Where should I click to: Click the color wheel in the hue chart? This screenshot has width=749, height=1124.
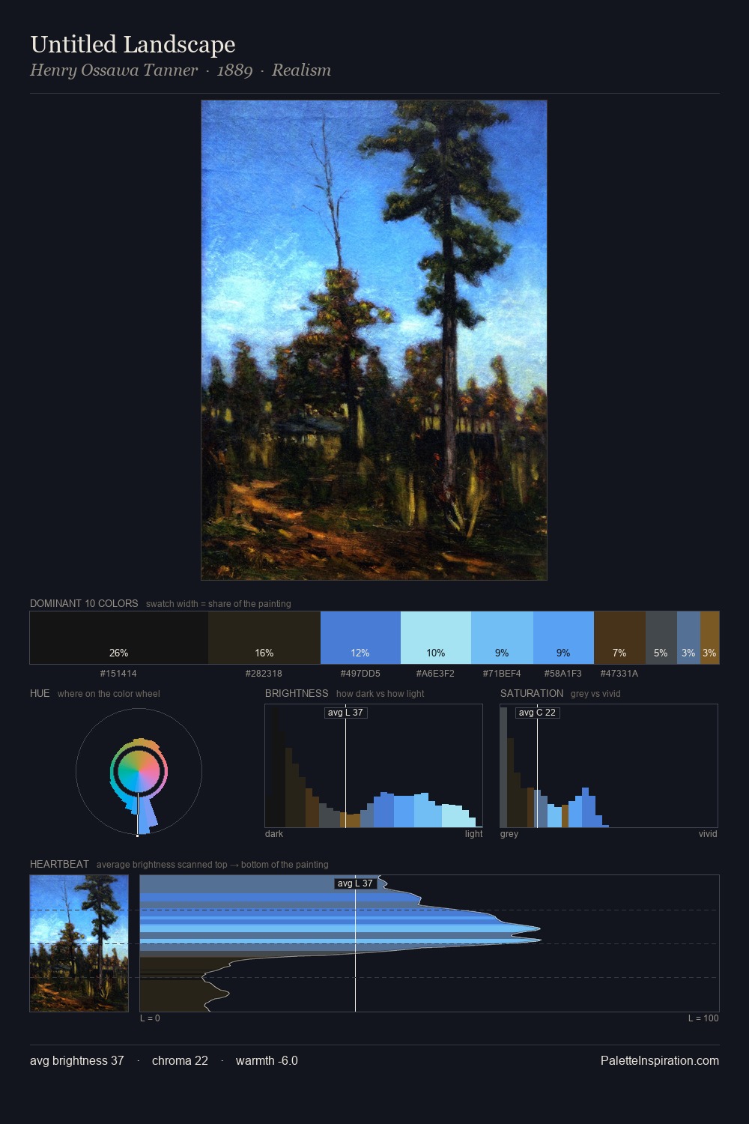click(139, 771)
